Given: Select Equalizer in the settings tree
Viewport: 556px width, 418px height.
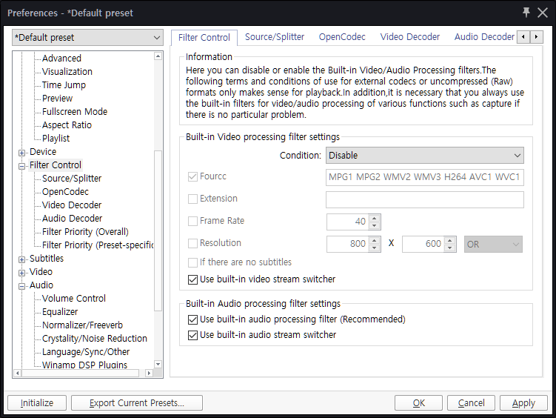Looking at the screenshot, I should tap(60, 312).
